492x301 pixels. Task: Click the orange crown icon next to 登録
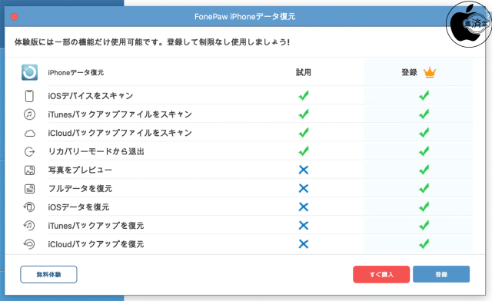point(430,72)
